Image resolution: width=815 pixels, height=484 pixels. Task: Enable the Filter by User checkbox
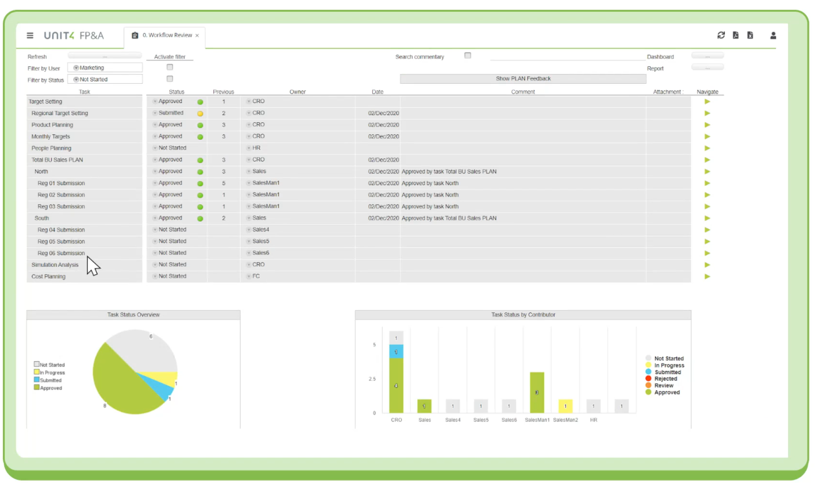click(x=170, y=67)
